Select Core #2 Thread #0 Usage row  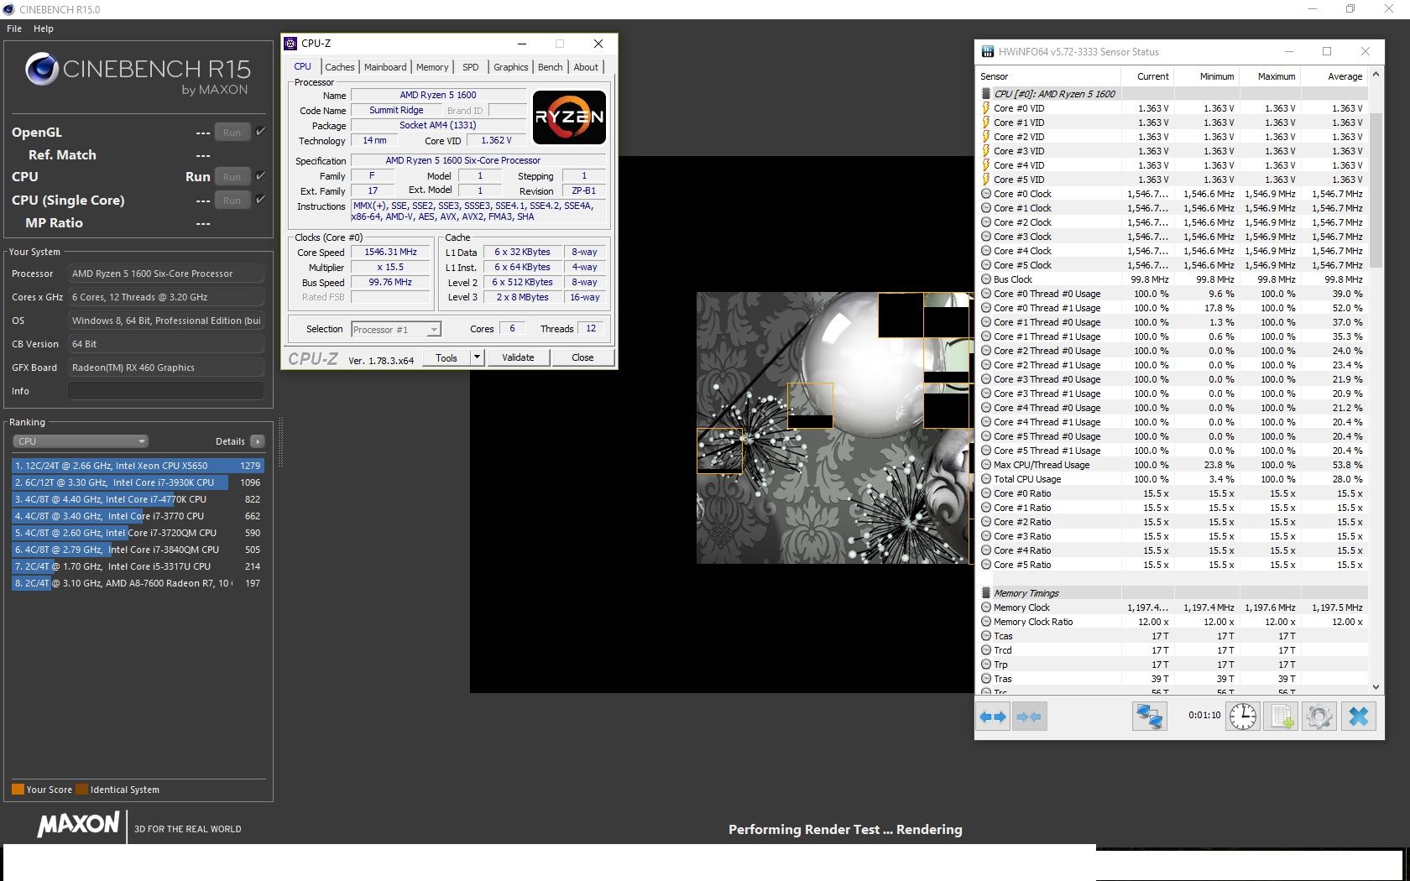point(1173,351)
